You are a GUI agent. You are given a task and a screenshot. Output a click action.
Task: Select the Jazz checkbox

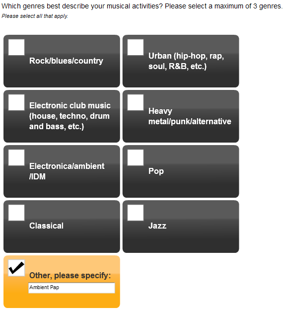click(136, 213)
